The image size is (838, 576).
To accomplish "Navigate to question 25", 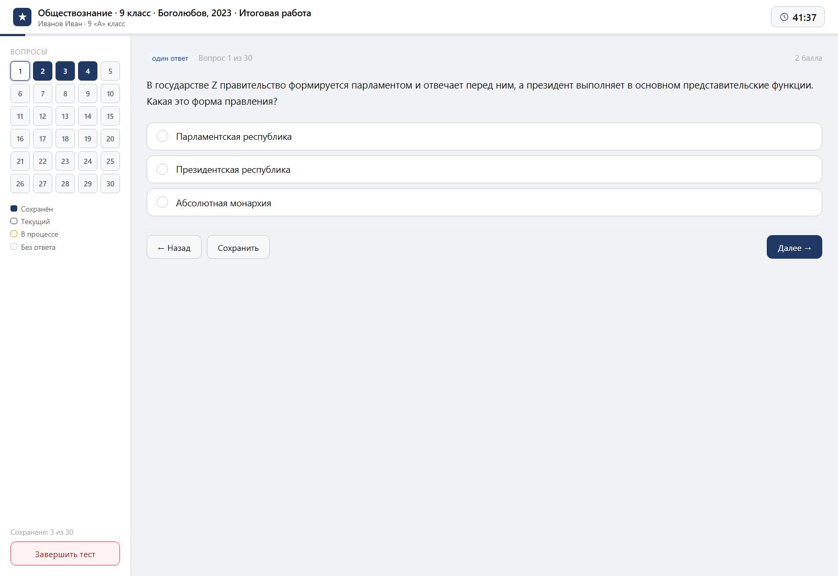I will point(110,161).
